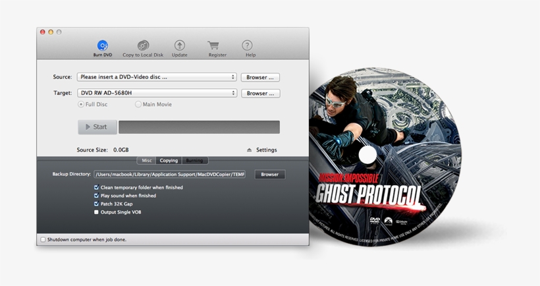Image resolution: width=540 pixels, height=286 pixels.
Task: Click Browser button next to Source
Action: pos(260,77)
